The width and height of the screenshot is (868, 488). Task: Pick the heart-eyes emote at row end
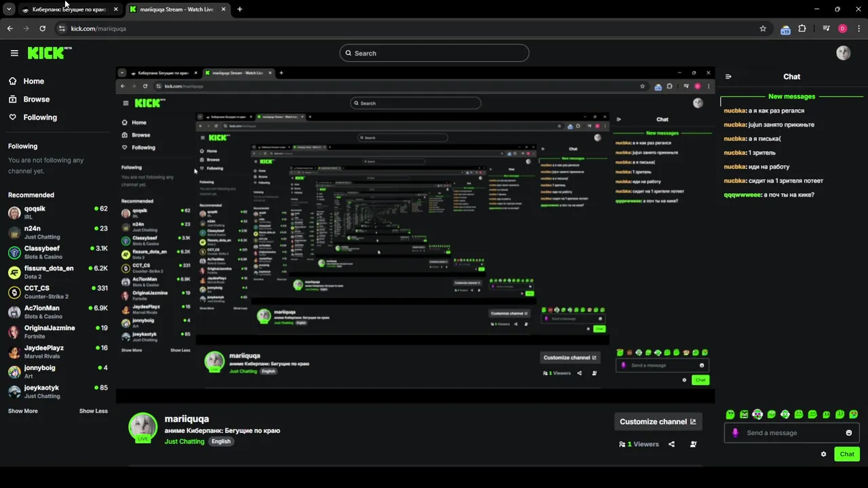(x=853, y=414)
